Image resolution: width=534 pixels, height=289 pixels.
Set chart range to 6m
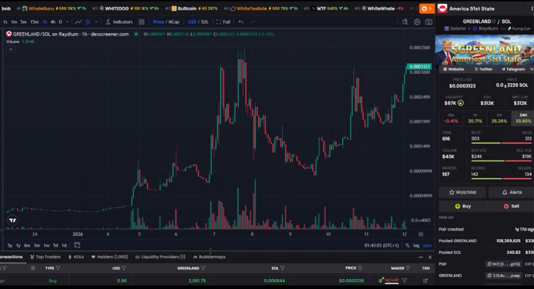pos(27,245)
